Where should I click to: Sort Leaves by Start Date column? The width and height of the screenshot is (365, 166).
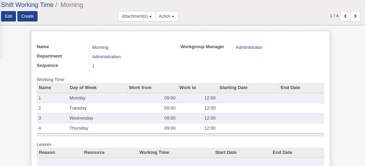click(x=226, y=152)
